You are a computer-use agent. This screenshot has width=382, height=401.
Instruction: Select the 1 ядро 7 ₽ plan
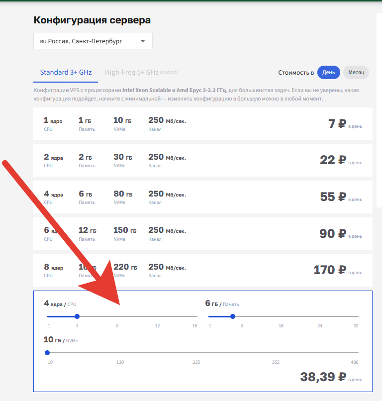click(x=202, y=124)
